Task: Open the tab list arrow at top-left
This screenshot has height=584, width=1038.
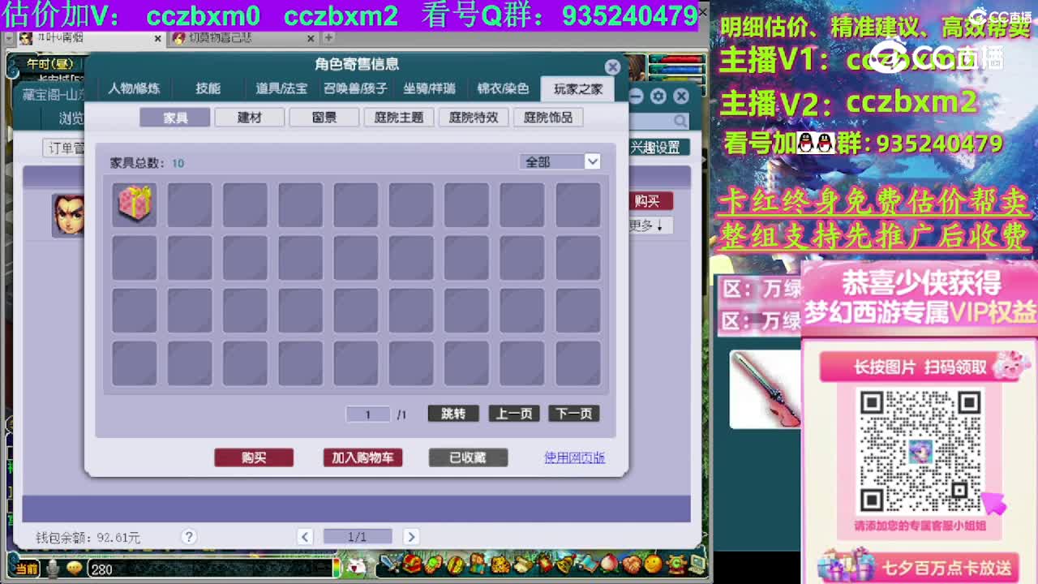Action: click(8, 37)
